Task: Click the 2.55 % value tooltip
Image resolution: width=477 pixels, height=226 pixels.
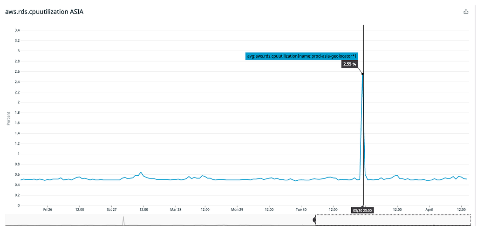Action: click(349, 64)
